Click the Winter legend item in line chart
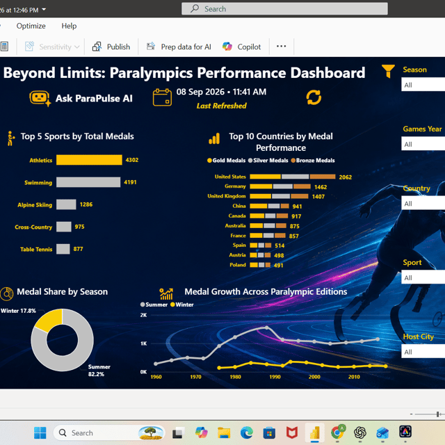The width and height of the screenshot is (445, 445). [182, 305]
